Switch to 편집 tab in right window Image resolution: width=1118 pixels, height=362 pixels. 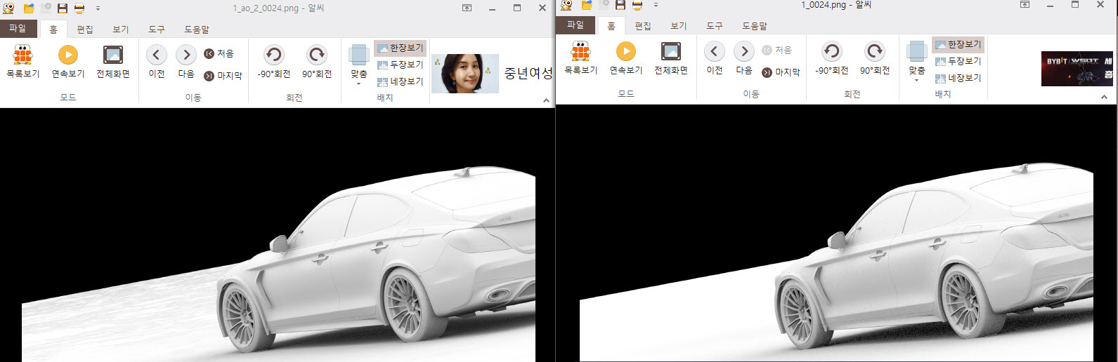coord(643,26)
